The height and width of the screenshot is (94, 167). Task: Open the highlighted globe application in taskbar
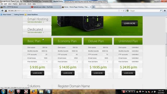click(x=34, y=92)
